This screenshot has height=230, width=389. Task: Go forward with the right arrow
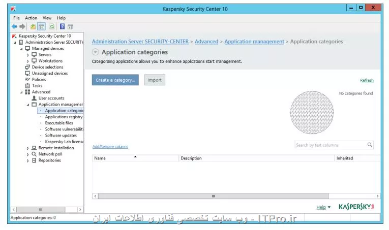22,26
